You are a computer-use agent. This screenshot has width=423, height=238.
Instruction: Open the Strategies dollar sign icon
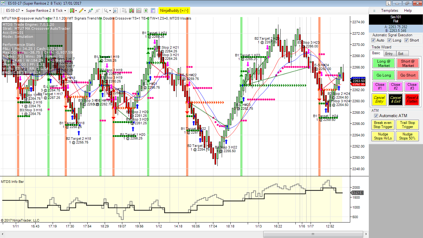(146, 11)
